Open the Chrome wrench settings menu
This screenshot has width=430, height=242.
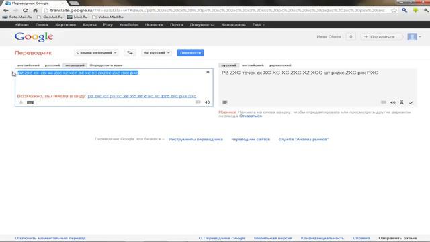tap(426, 11)
